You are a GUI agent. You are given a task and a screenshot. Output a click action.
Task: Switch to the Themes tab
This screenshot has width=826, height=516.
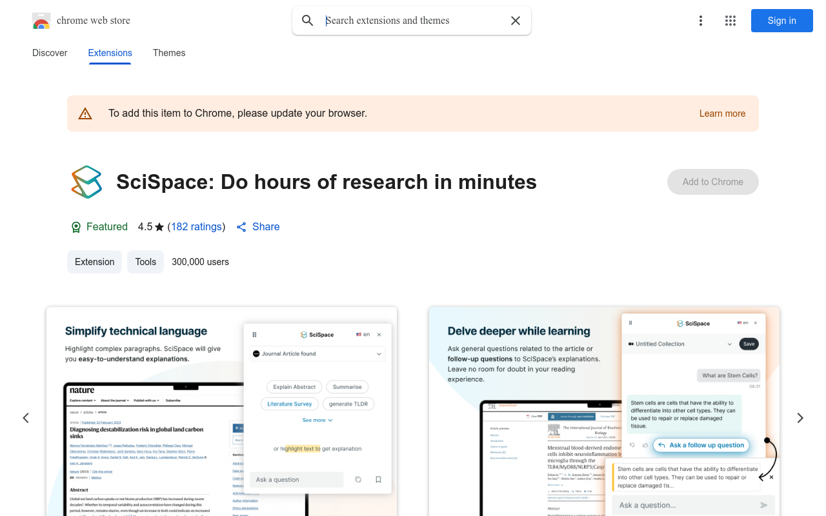169,53
